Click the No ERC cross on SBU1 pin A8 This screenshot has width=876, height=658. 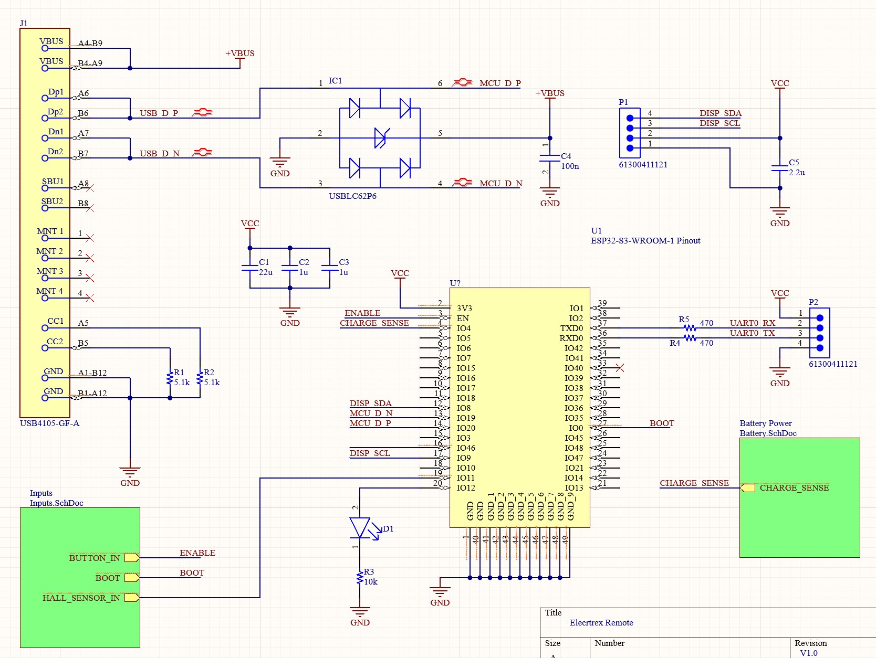click(x=90, y=188)
